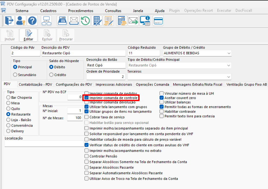Click the Editar button
268x189 pixels.
pos(28,35)
